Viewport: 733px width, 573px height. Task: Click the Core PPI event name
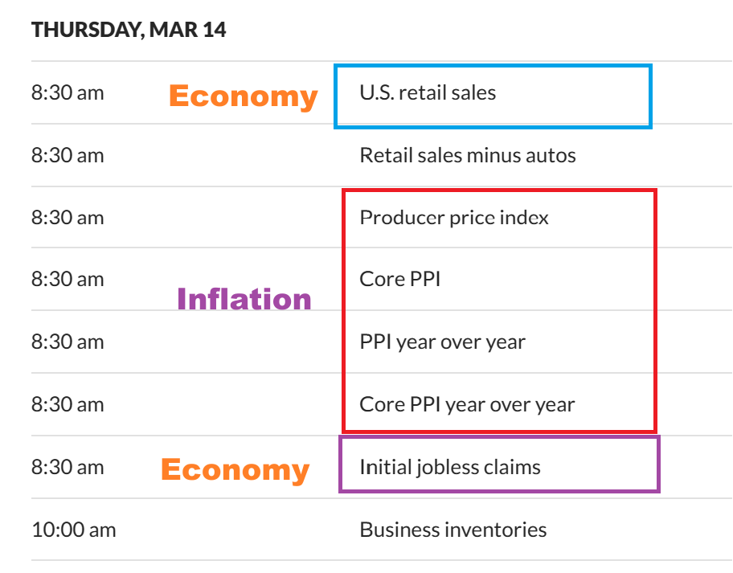(x=400, y=280)
